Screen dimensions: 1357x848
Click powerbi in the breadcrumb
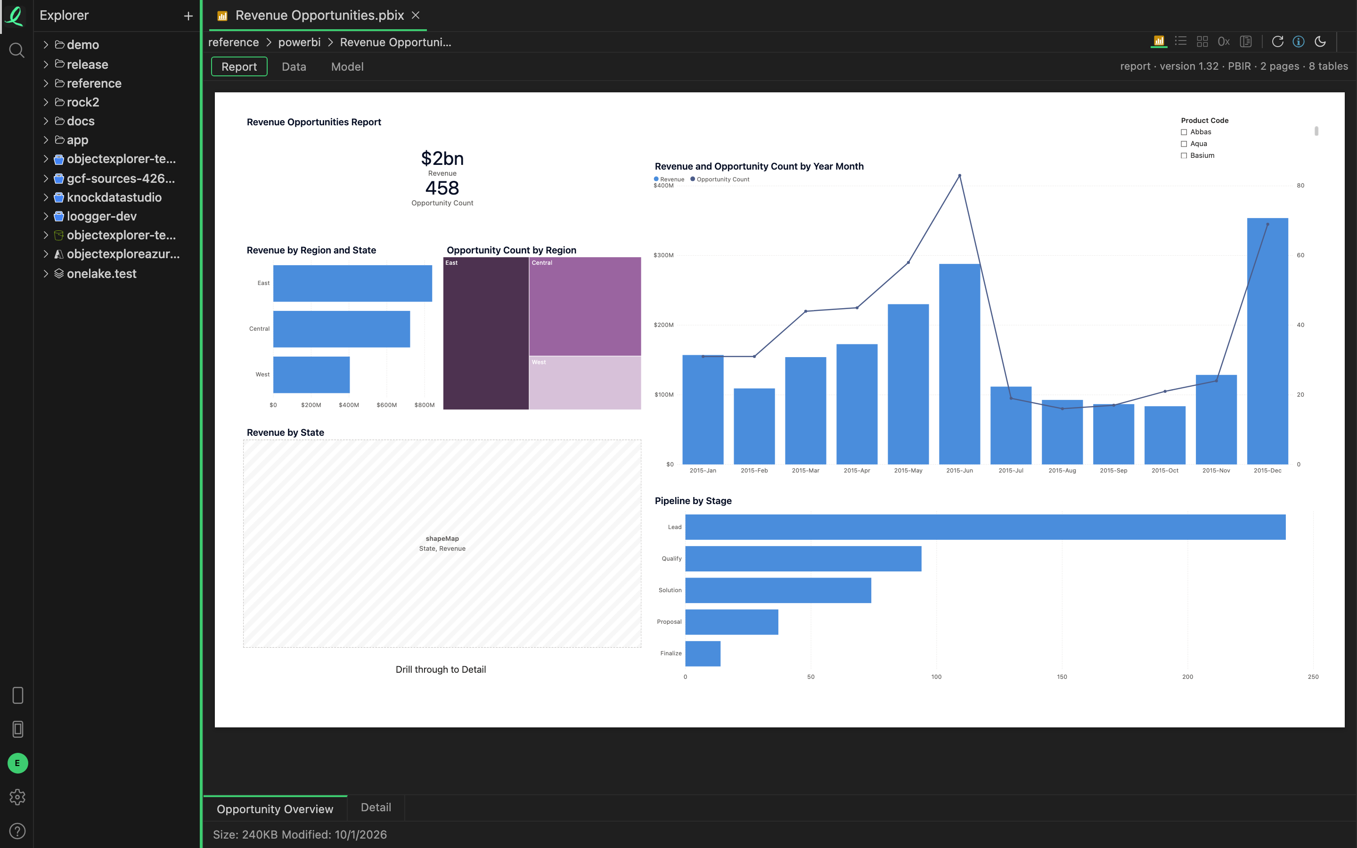tap(300, 42)
